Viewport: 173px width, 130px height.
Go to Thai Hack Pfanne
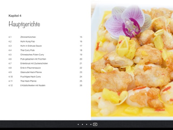(x=28, y=81)
